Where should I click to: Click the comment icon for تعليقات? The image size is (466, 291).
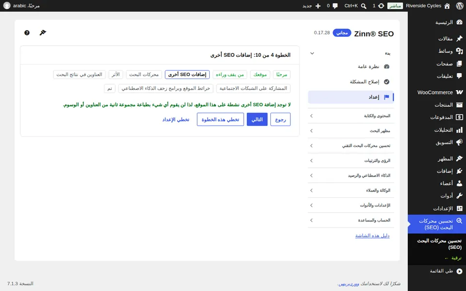pos(460,76)
